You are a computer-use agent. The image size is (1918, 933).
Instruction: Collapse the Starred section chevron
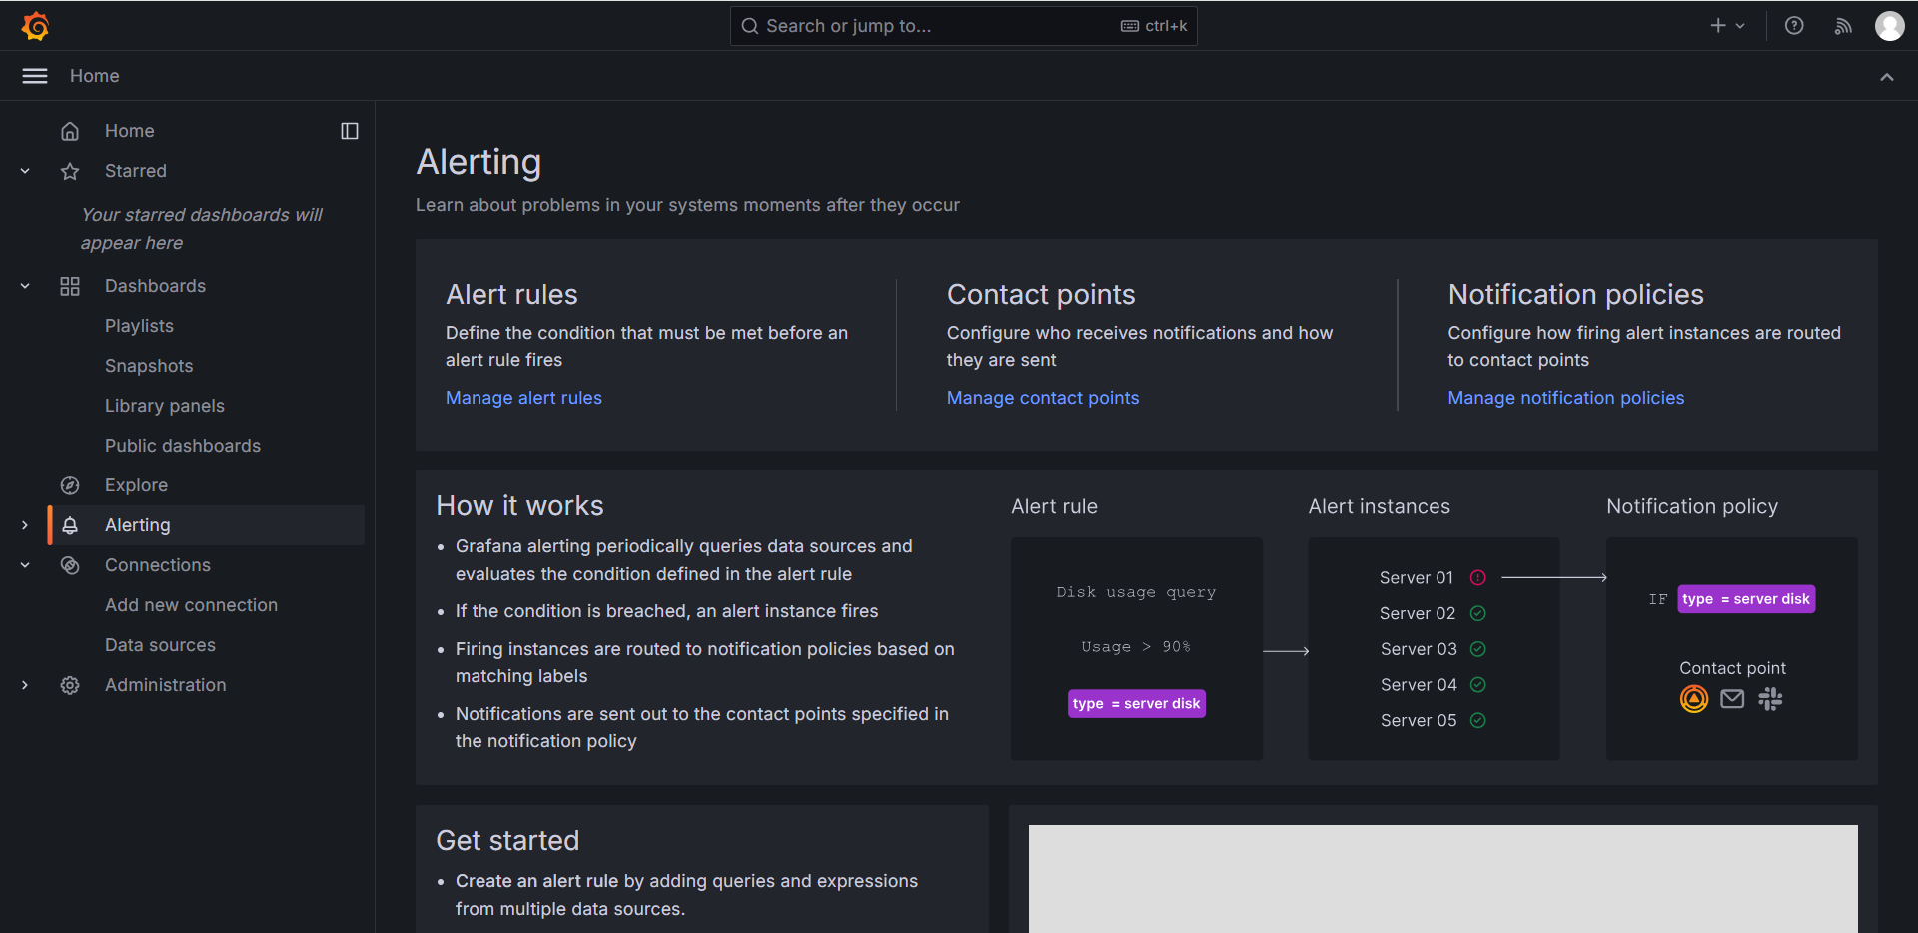pos(24,171)
